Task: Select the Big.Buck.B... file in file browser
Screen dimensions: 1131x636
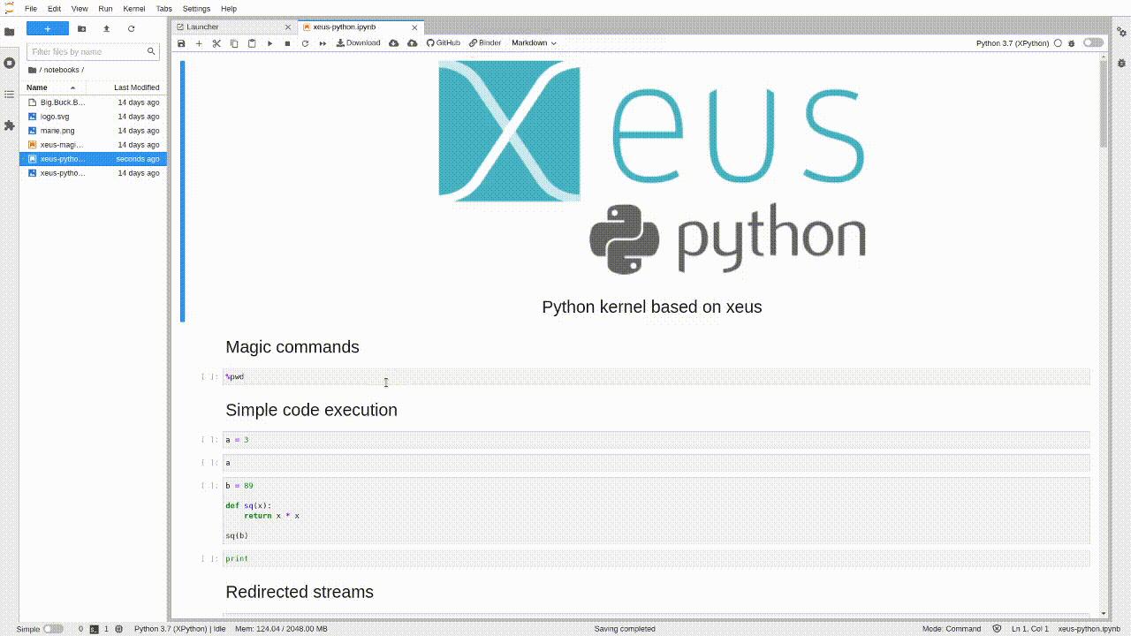Action: pos(93,102)
